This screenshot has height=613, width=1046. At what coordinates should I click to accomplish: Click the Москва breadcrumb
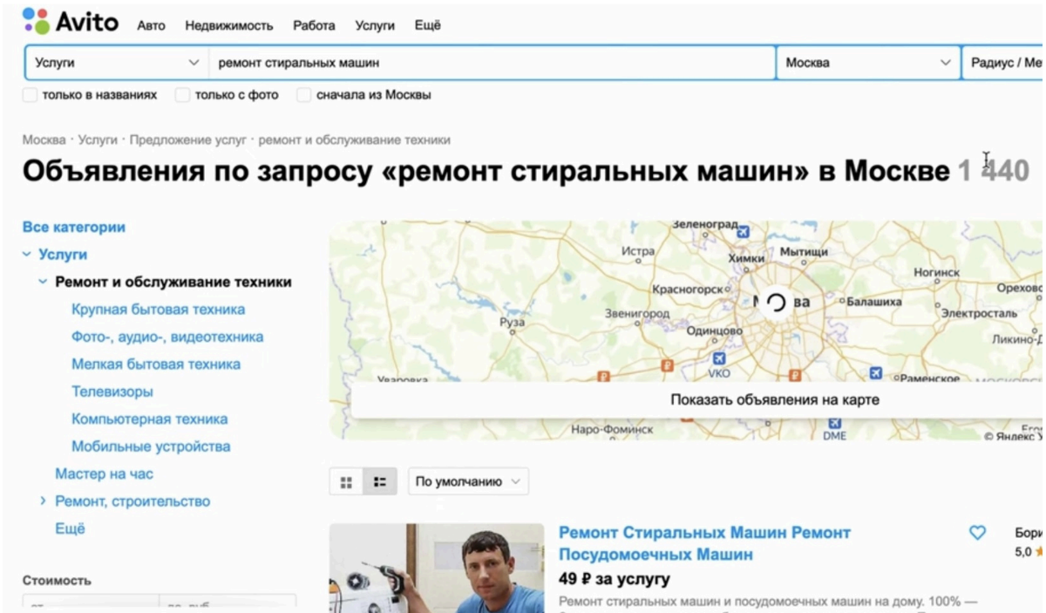tap(44, 140)
